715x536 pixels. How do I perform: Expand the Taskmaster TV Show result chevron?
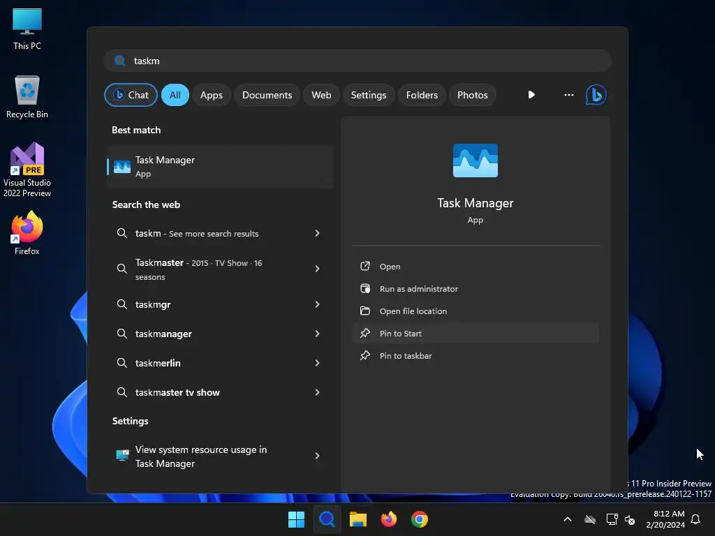coord(318,269)
